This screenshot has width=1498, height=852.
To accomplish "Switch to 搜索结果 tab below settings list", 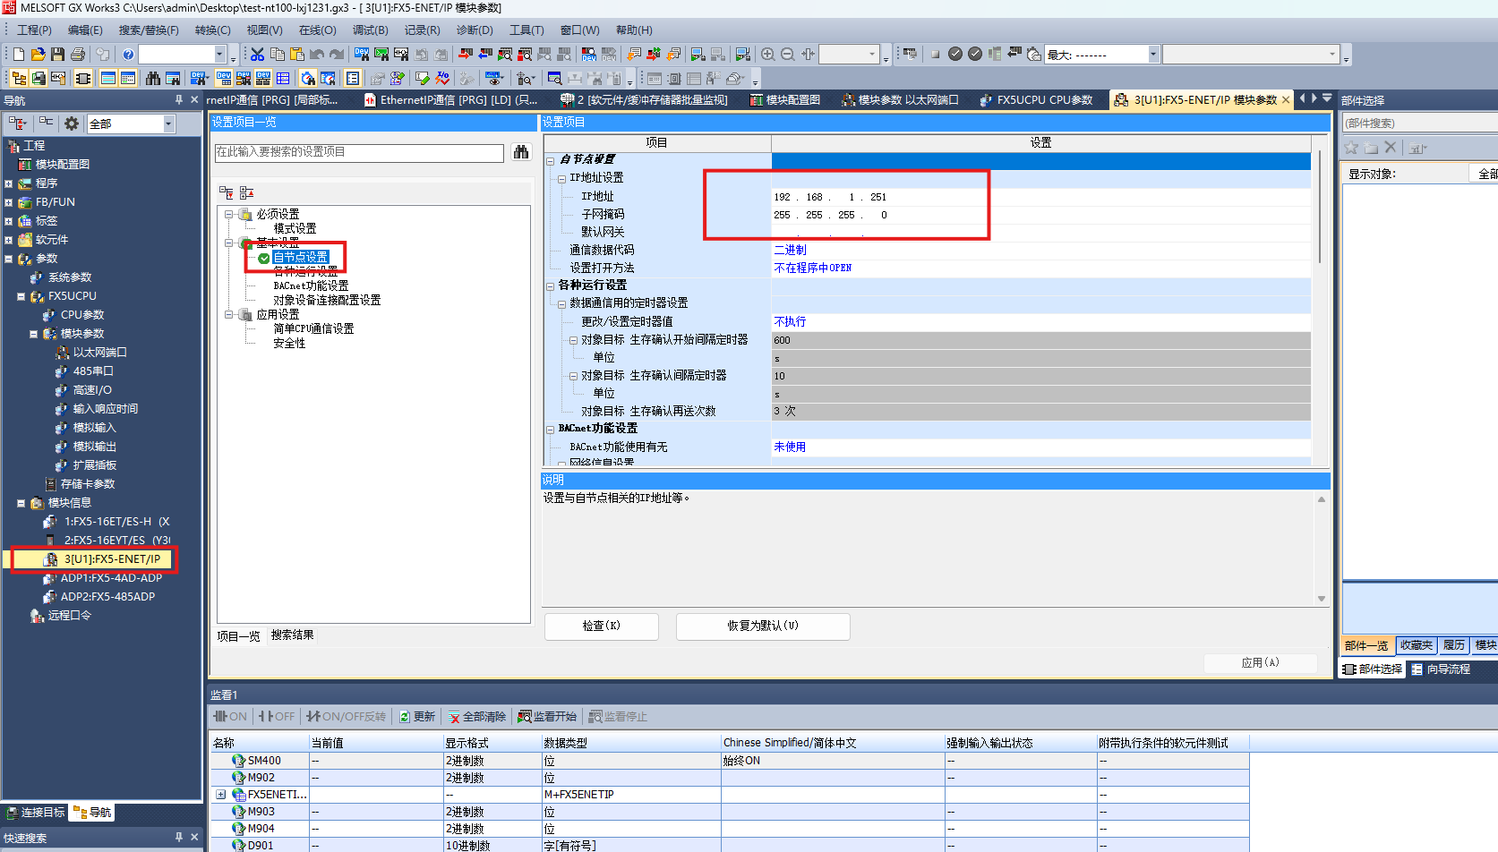I will tap(292, 635).
